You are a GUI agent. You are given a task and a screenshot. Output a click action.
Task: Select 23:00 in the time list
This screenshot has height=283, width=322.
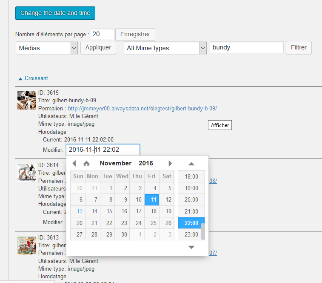tap(191, 234)
